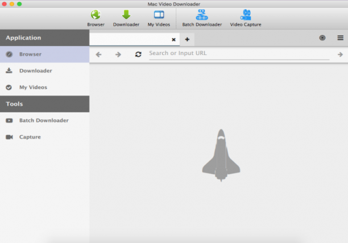Select the empty active browser tab
This screenshot has width=348, height=243.
[130, 39]
